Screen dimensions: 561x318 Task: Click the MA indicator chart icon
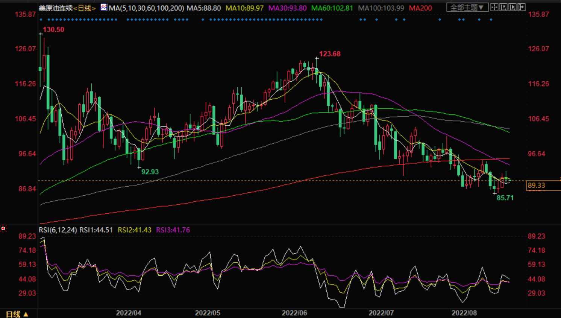coord(103,8)
